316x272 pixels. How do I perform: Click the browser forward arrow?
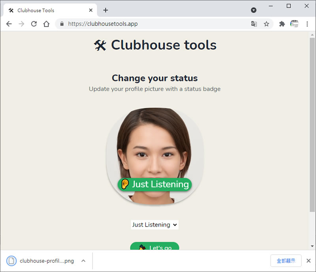click(21, 24)
